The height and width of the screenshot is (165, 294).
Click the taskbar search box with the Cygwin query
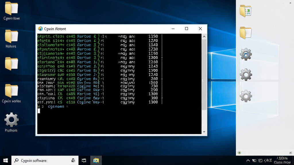point(45,160)
